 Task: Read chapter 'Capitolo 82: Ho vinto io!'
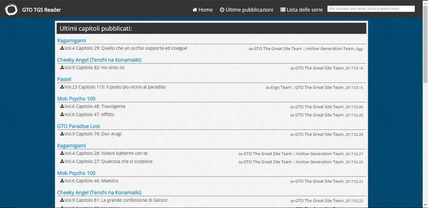coord(95,68)
